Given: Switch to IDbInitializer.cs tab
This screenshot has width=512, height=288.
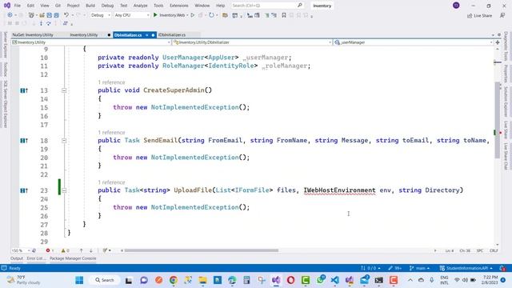Looking at the screenshot, I should click(x=172, y=34).
